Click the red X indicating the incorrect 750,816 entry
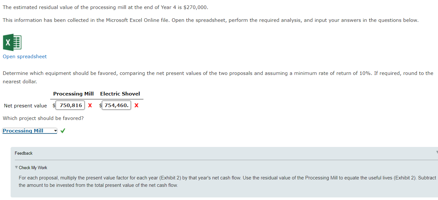The width and height of the screenshot is (438, 200). tap(89, 105)
